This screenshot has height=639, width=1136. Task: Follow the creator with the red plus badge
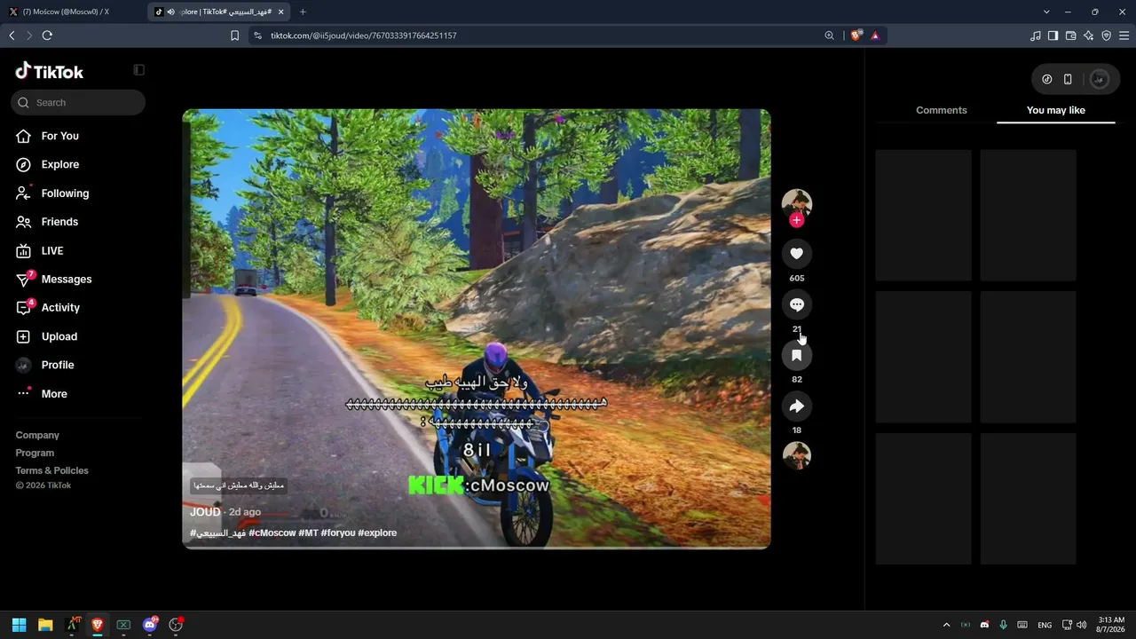[x=796, y=220]
